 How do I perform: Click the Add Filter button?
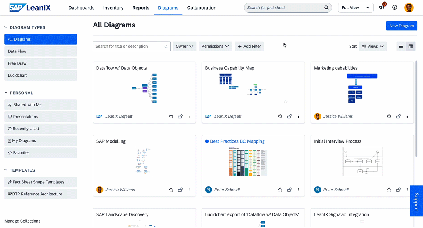(249, 46)
